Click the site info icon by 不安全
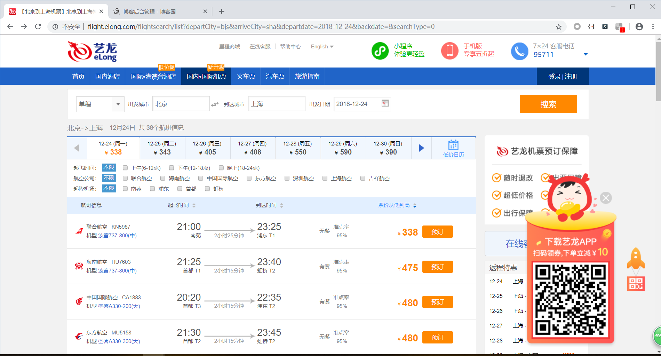This screenshot has width=661, height=356. click(x=55, y=27)
